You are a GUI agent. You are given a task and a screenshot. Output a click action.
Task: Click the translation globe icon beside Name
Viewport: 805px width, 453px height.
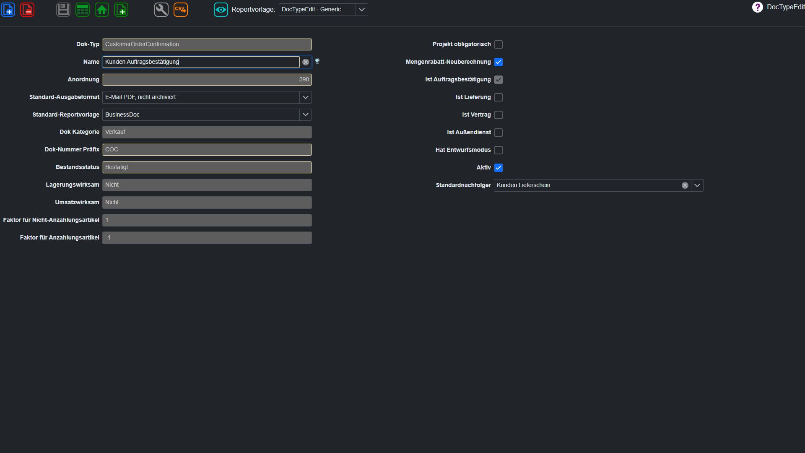point(317,61)
